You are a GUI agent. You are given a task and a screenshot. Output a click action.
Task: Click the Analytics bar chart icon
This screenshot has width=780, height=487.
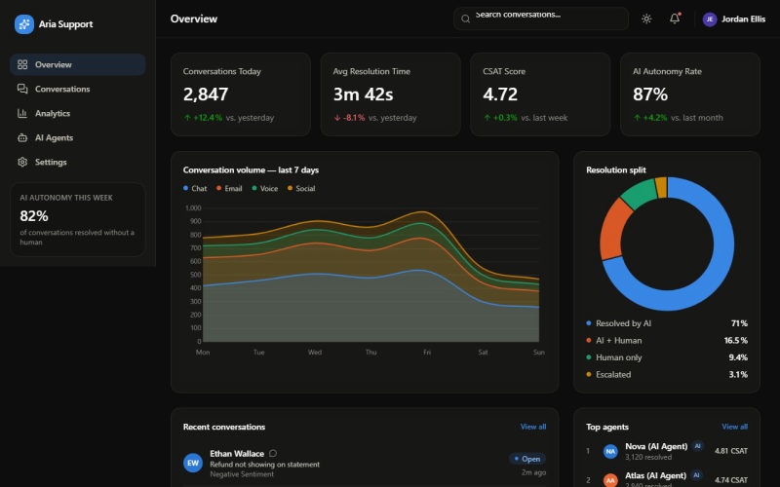coord(22,113)
